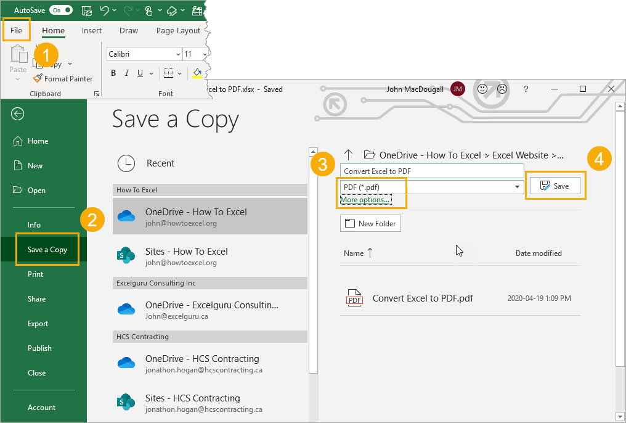This screenshot has width=626, height=423.
Task: Click the JM account avatar
Action: [x=458, y=89]
